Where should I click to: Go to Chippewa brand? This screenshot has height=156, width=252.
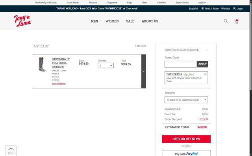(x=112, y=3)
